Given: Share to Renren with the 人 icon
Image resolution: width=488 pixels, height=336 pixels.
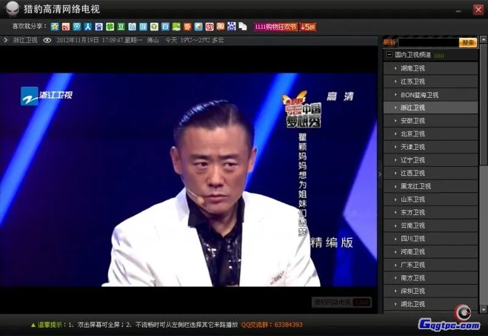Looking at the screenshot, I should [x=88, y=27].
